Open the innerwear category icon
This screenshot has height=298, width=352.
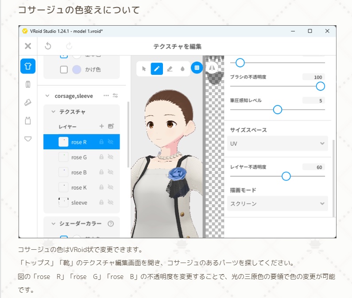pos(28,139)
